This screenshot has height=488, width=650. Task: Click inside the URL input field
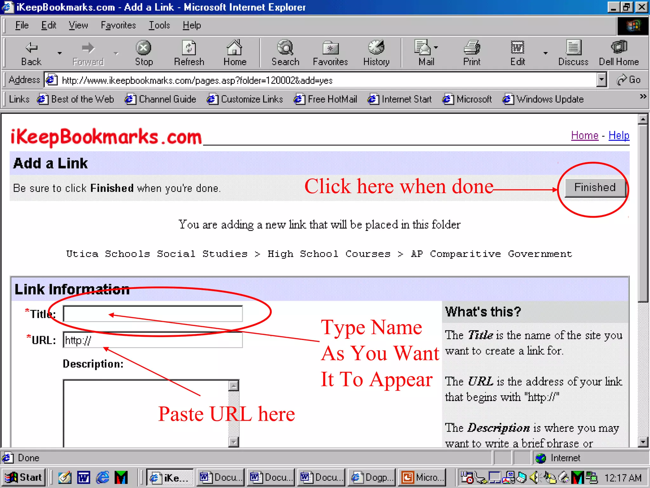(x=153, y=340)
